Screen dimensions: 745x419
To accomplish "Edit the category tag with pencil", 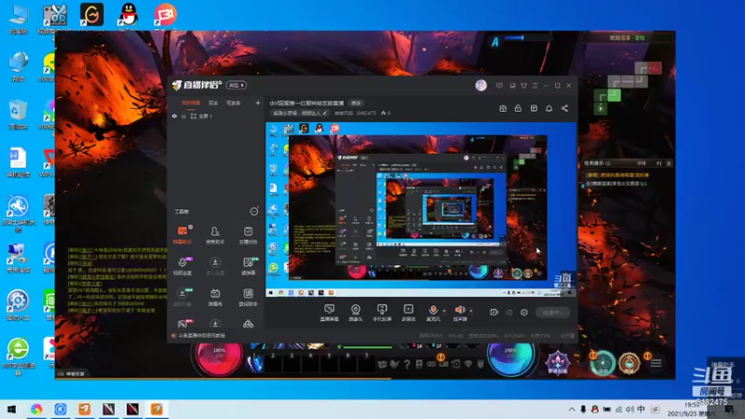I will pos(325,113).
